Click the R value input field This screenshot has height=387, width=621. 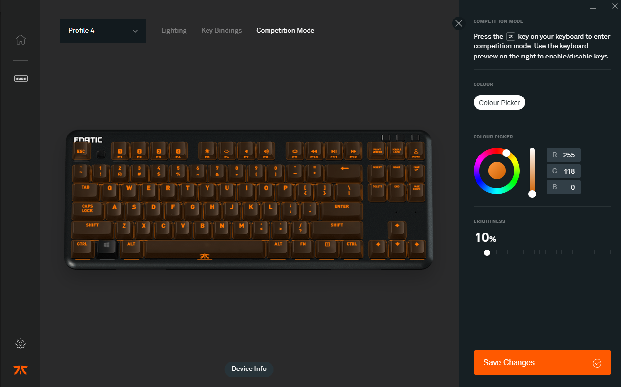[x=564, y=155]
